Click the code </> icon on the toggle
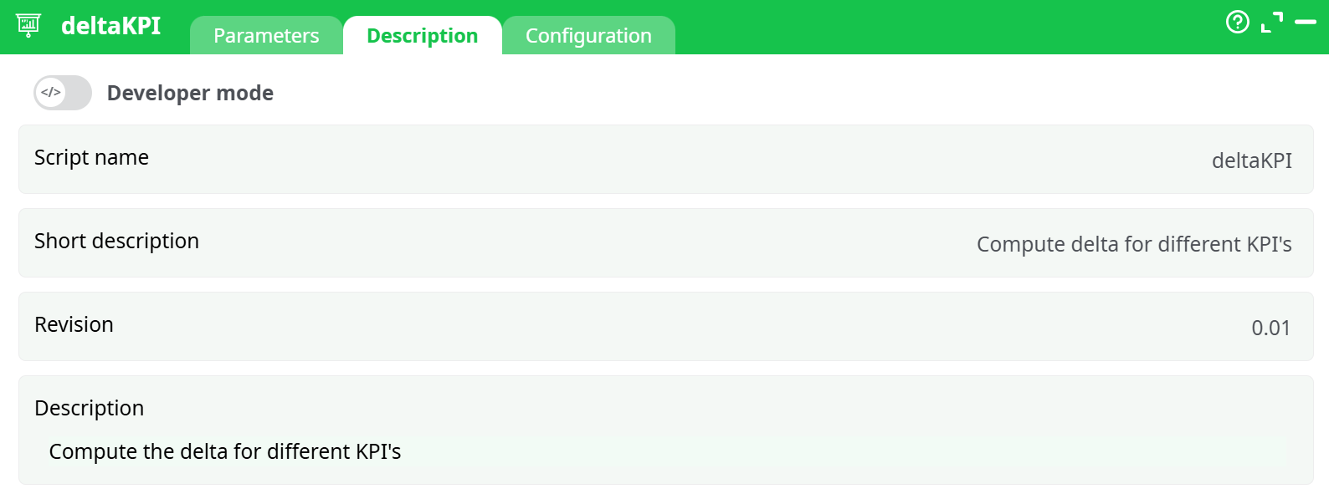The width and height of the screenshot is (1329, 499). [49, 93]
